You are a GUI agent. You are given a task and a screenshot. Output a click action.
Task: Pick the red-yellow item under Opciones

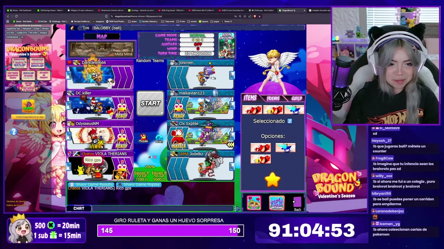tap(261, 159)
